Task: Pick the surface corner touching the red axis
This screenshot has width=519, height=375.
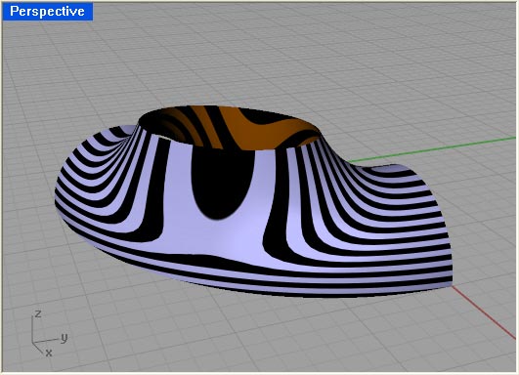Action: point(452,285)
